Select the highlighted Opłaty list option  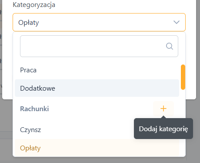click(x=97, y=148)
